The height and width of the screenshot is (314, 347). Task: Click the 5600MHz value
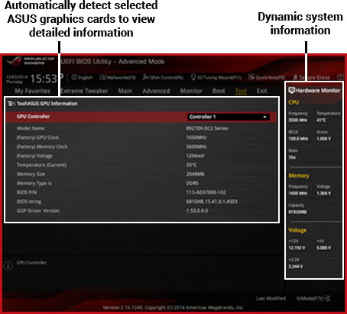(x=196, y=147)
